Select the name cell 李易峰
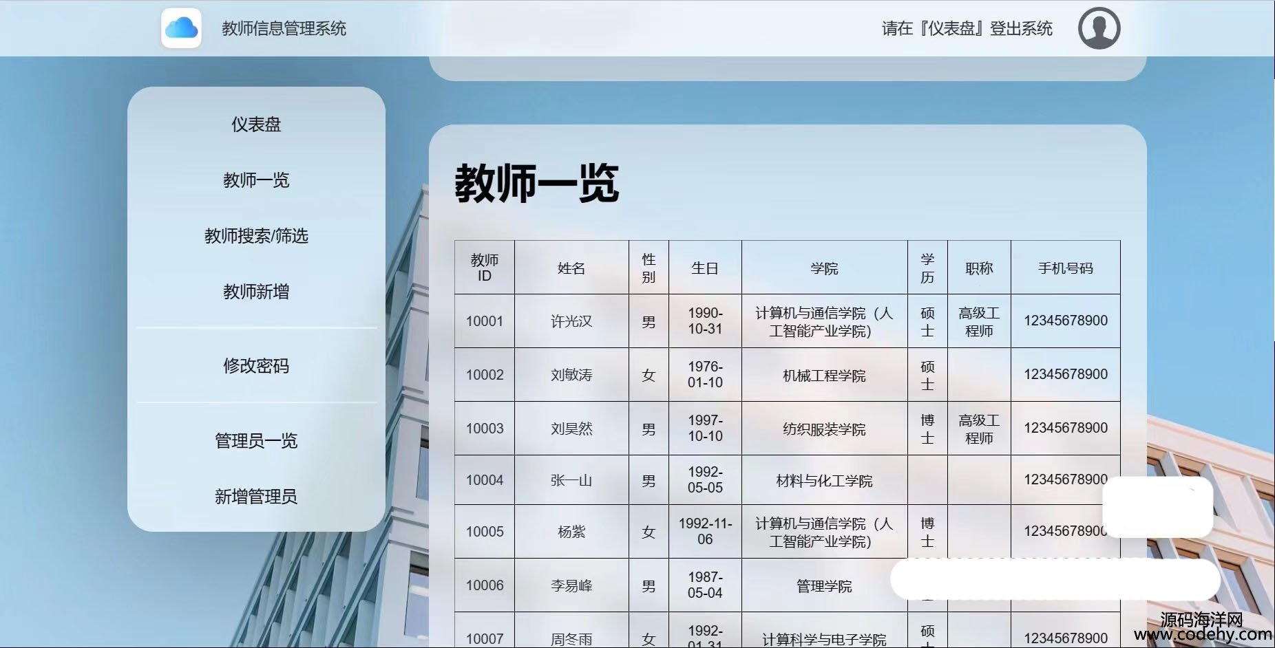 pos(571,585)
